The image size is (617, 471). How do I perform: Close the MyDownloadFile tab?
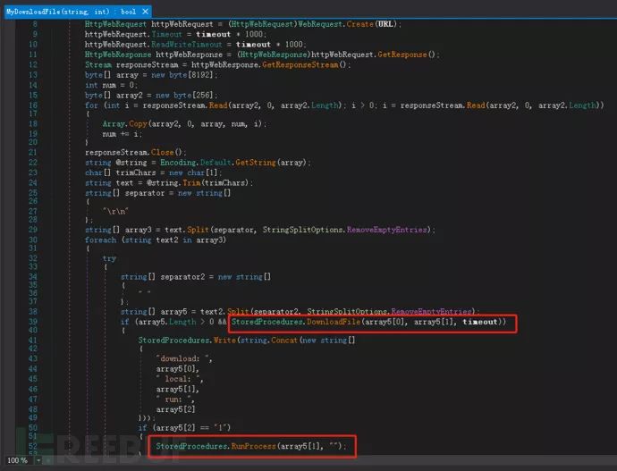(x=145, y=12)
